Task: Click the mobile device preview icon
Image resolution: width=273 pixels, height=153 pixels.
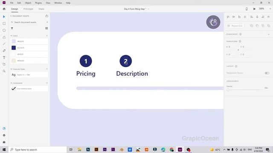Action: pyautogui.click(x=247, y=9)
